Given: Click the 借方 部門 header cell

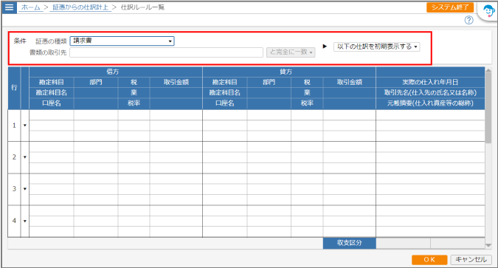Looking at the screenshot, I should pyautogui.click(x=96, y=83).
